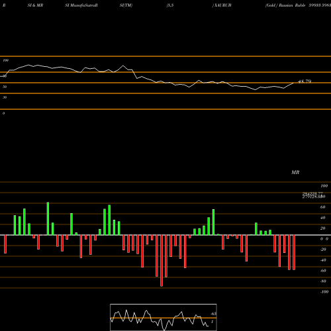The width and height of the screenshot is (331, 331).
Task: Click the "-20" axis label of MR chart
Action: 323,250
